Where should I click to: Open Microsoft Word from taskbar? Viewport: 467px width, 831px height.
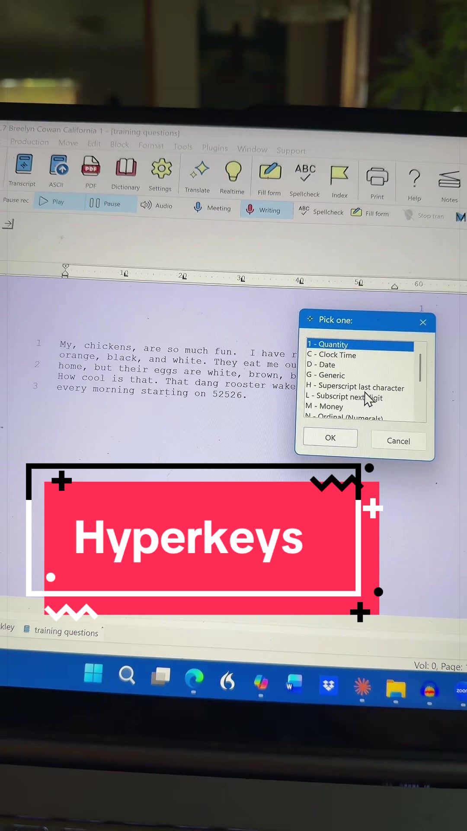294,683
